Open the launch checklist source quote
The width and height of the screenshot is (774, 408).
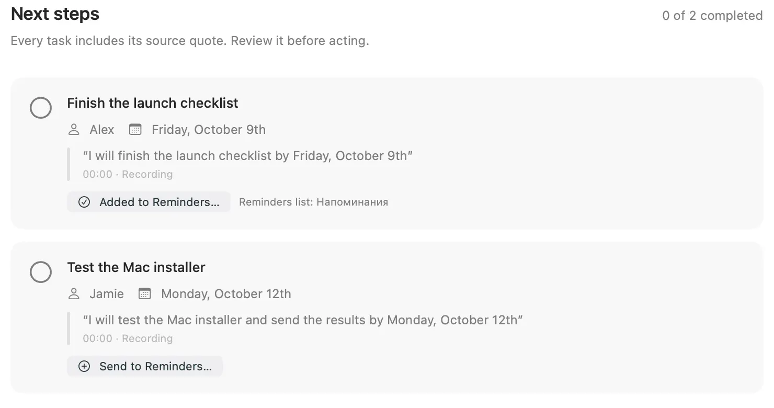click(248, 156)
